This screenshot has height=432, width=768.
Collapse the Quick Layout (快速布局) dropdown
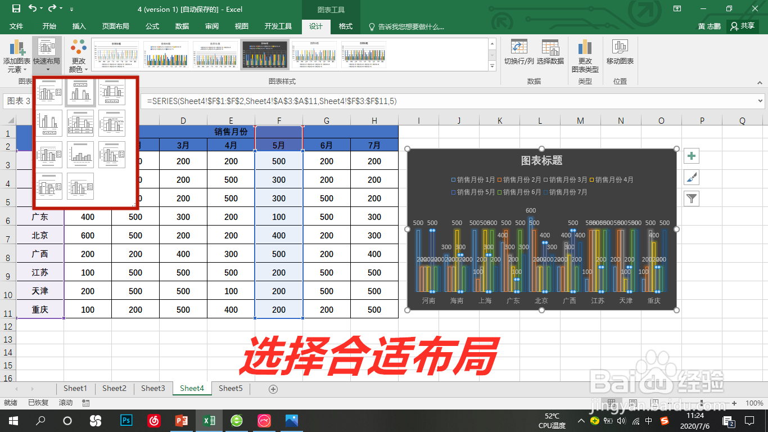(x=47, y=55)
